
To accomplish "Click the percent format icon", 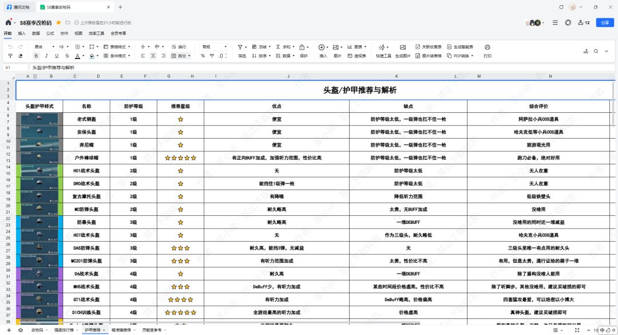I will click(x=203, y=56).
